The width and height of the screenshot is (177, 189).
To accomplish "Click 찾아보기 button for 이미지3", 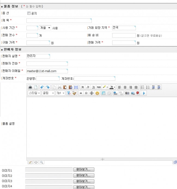I will coord(84,181).
